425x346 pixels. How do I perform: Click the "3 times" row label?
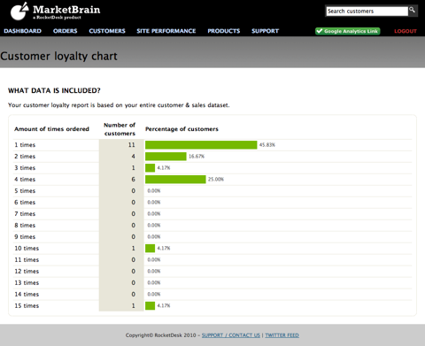(x=25, y=168)
